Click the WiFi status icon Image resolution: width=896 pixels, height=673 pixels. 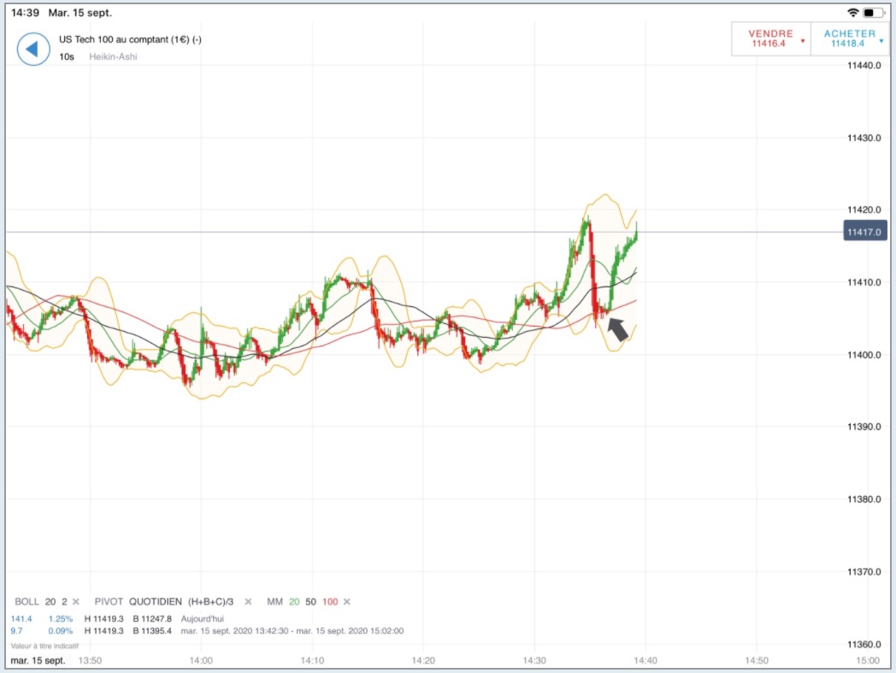853,13
